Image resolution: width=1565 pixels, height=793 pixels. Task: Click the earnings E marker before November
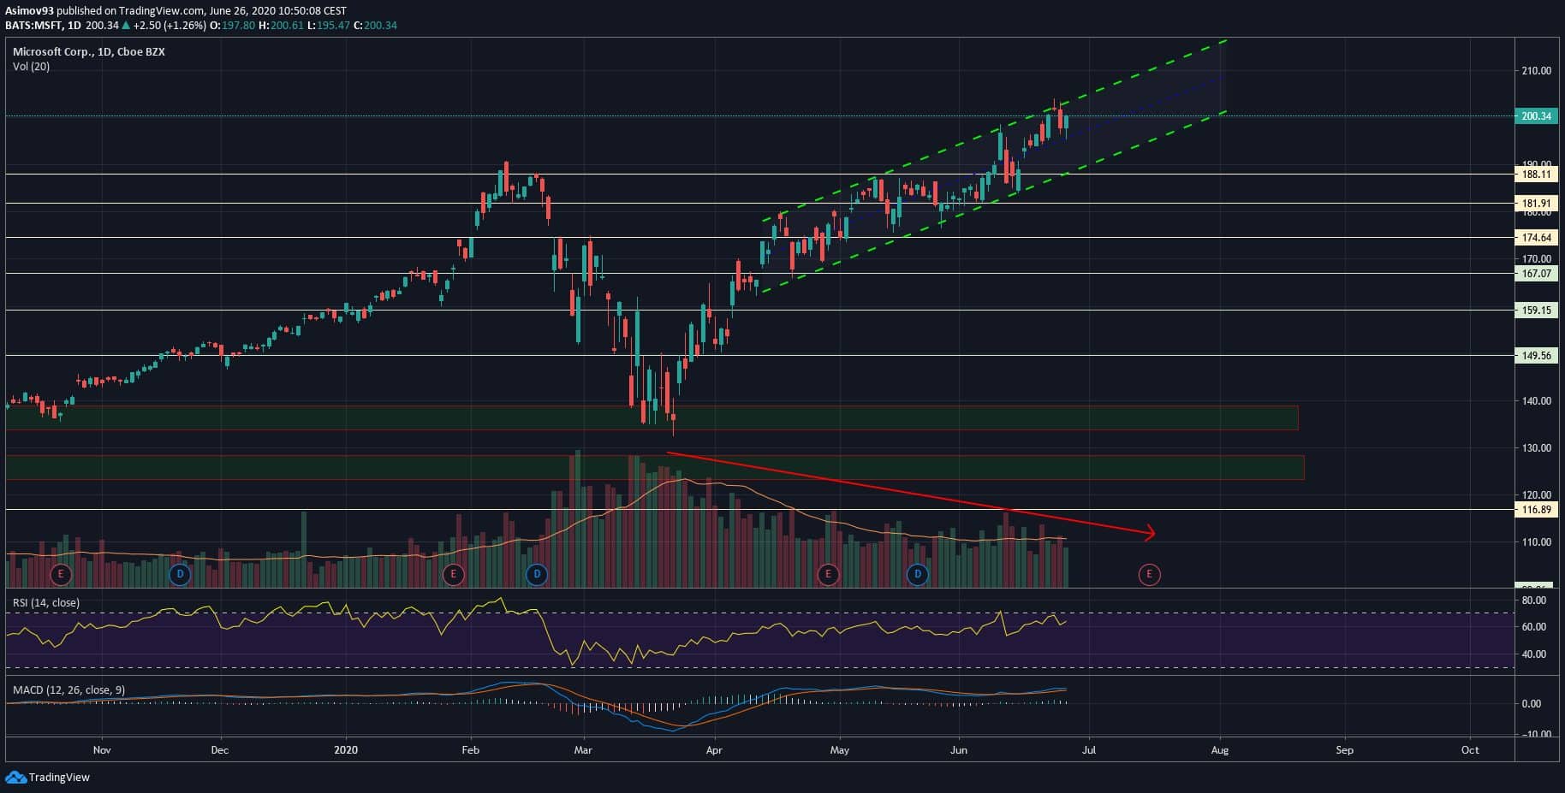(60, 574)
